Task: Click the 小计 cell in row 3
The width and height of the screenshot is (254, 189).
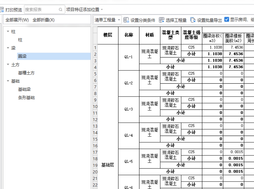Action: (181, 61)
